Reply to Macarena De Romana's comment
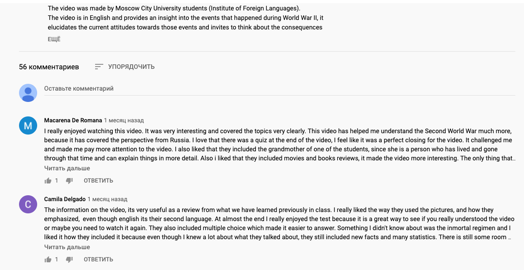Viewport: 524px width, 270px height. 98,181
